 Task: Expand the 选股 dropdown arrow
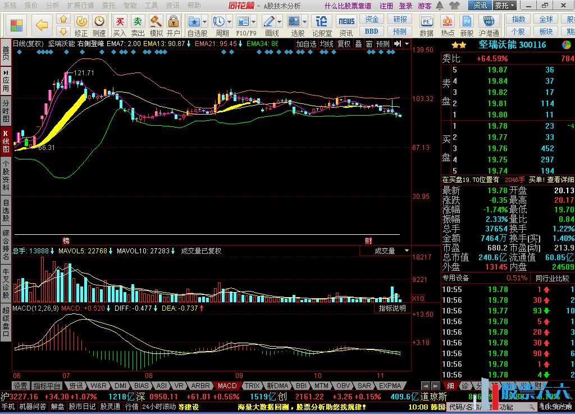point(305,22)
